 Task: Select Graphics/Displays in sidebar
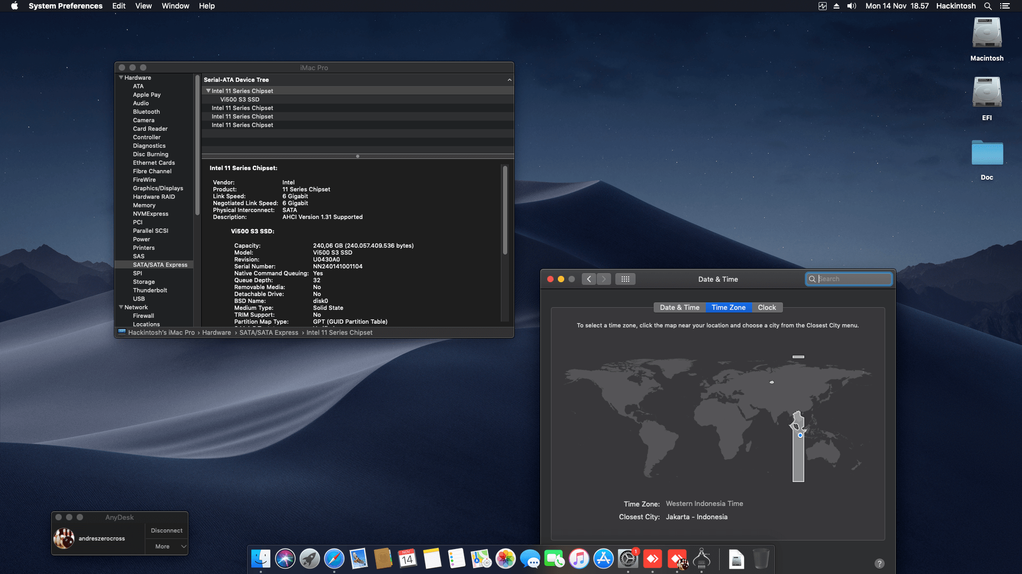tap(158, 188)
